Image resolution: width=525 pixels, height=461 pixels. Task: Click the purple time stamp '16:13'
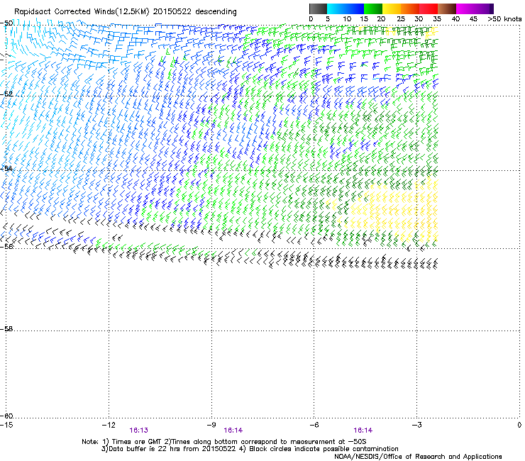(x=138, y=431)
